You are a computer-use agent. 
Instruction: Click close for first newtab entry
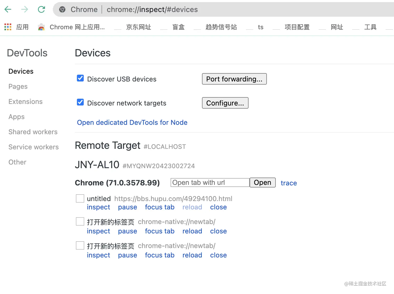click(218, 231)
